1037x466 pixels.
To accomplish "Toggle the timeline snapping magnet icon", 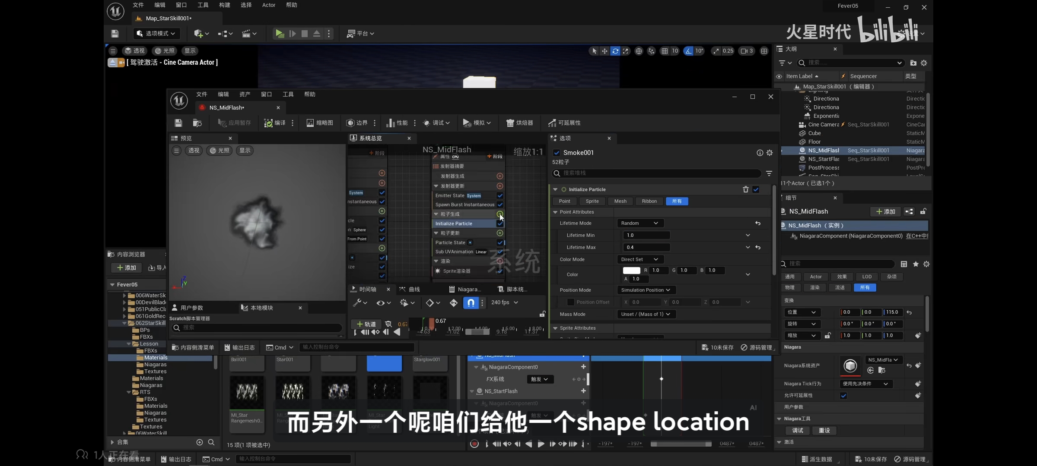I will (471, 302).
